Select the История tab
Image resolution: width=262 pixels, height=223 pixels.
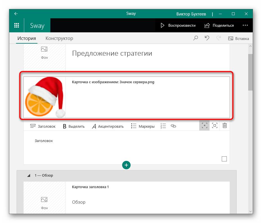(x=27, y=38)
